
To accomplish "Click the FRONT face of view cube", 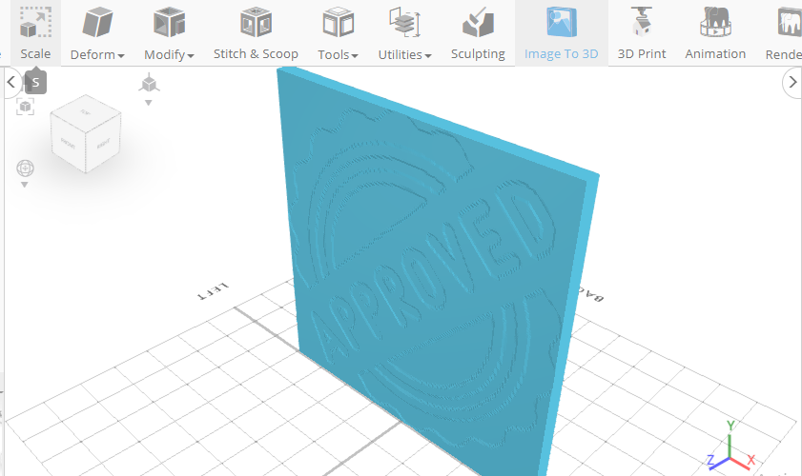I will pyautogui.click(x=68, y=144).
